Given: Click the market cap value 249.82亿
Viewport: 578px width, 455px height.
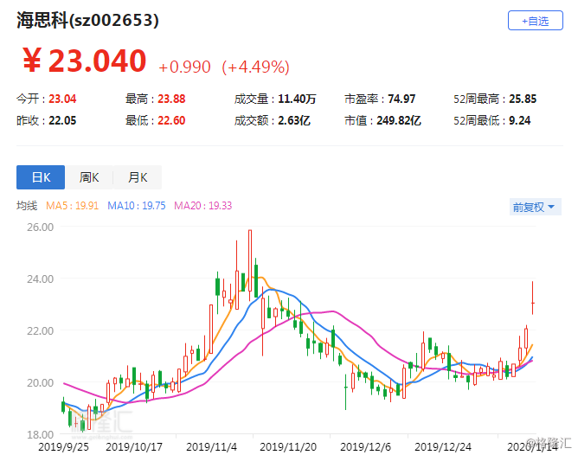Looking at the screenshot, I should 399,120.
